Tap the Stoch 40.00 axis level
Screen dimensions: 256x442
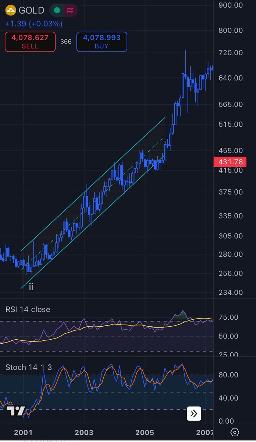228,398
